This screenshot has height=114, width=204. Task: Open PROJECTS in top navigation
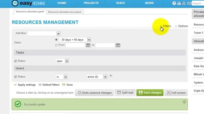tap(91, 3)
